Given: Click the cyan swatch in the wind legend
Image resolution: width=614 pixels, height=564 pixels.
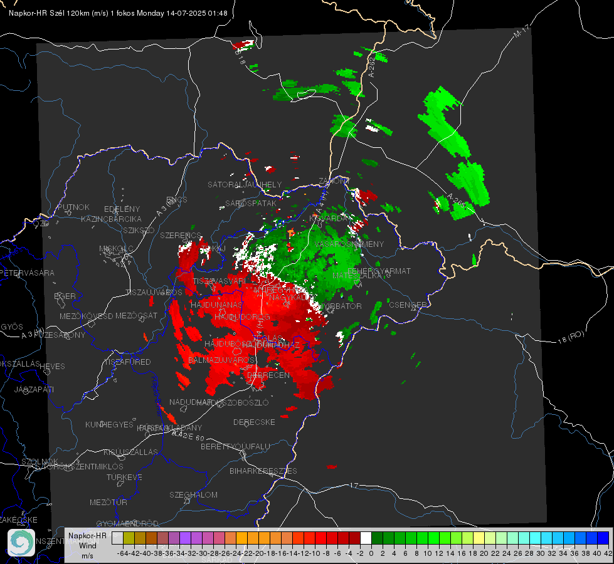Looking at the screenshot, I should click(x=536, y=538).
